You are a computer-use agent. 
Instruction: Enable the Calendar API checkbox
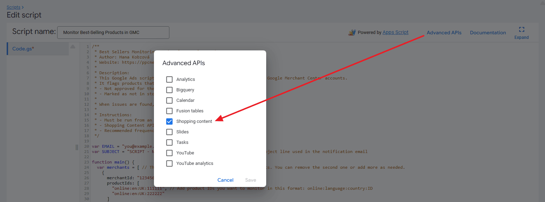[x=169, y=100]
